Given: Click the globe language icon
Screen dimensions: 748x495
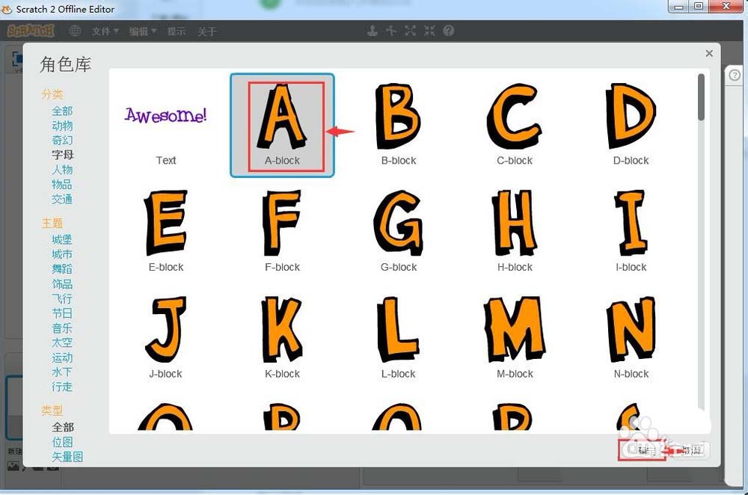Looking at the screenshot, I should coord(75,31).
